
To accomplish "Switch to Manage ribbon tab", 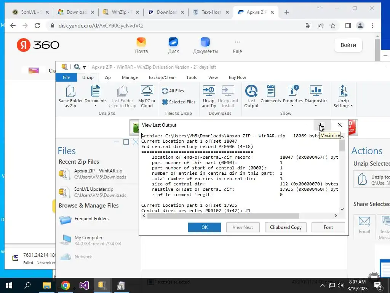I will tap(130, 77).
